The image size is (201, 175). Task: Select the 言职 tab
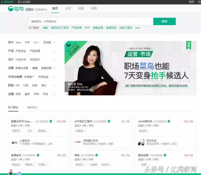pos(94,8)
